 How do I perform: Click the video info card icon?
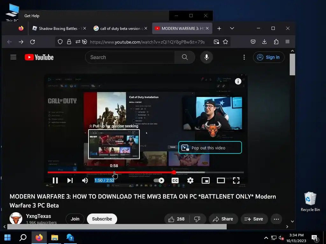pyautogui.click(x=238, y=81)
